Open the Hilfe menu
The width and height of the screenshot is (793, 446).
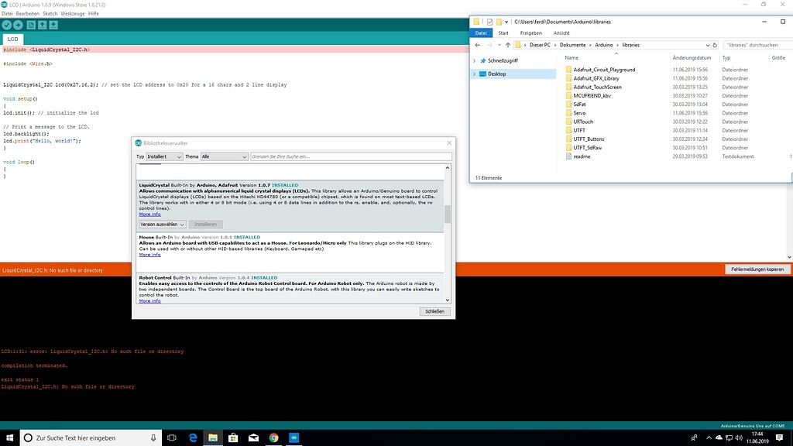tap(94, 14)
